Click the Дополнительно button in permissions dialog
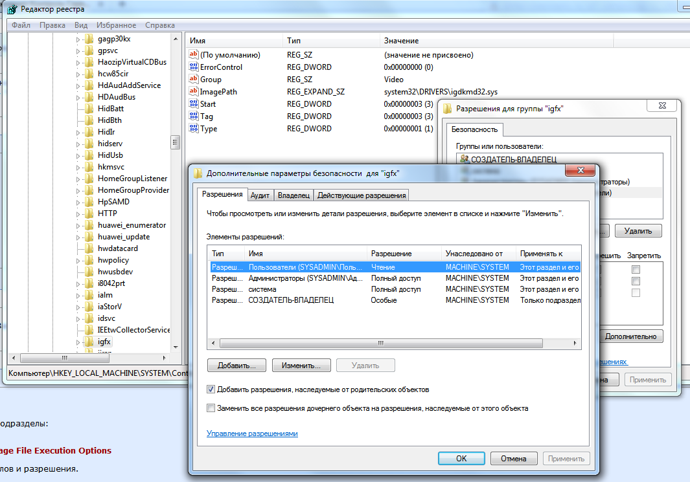This screenshot has height=482, width=690. click(x=630, y=336)
